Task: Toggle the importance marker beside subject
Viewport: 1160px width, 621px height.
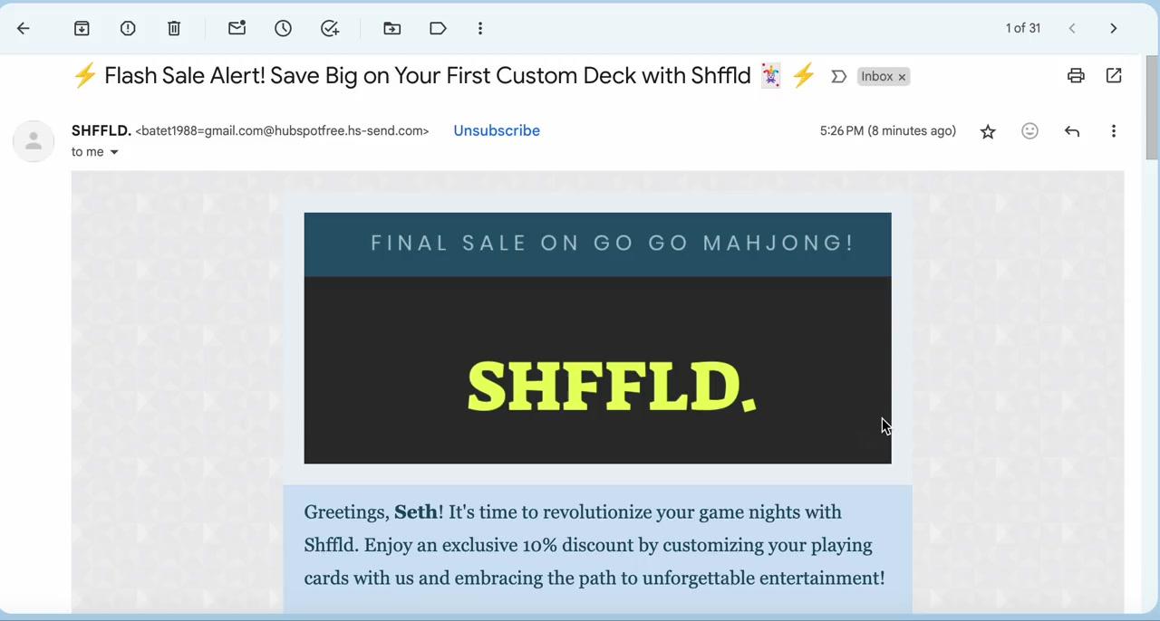Action: (x=839, y=77)
